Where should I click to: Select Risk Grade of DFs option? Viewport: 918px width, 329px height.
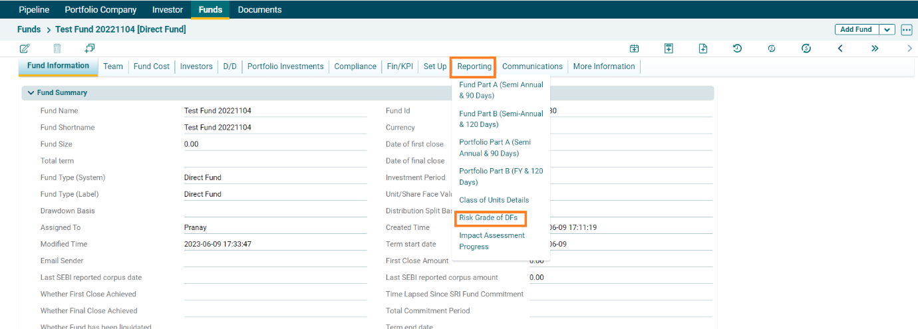pos(488,218)
